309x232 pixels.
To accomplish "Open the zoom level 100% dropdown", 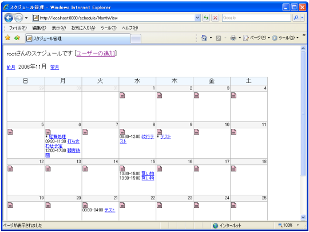I will click(x=298, y=225).
